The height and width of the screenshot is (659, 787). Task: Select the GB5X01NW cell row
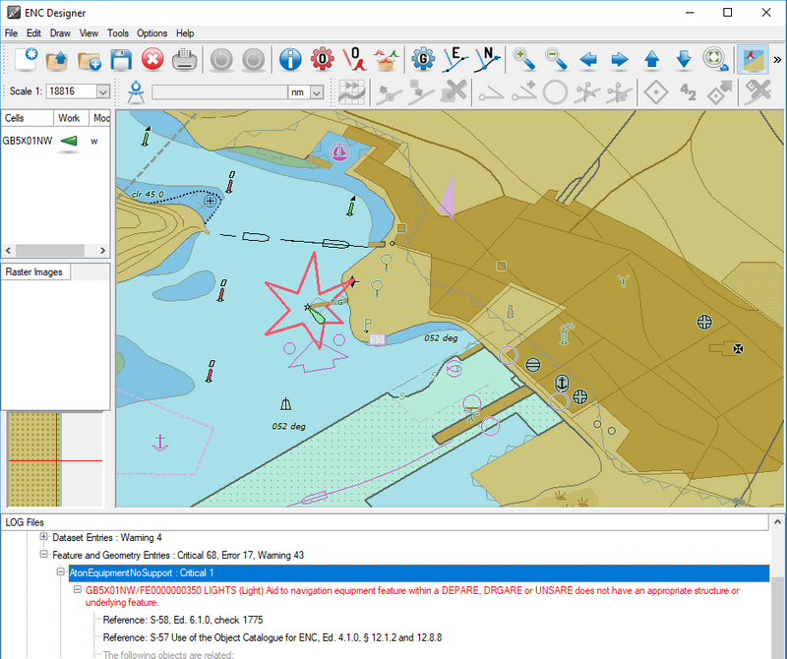[x=55, y=141]
